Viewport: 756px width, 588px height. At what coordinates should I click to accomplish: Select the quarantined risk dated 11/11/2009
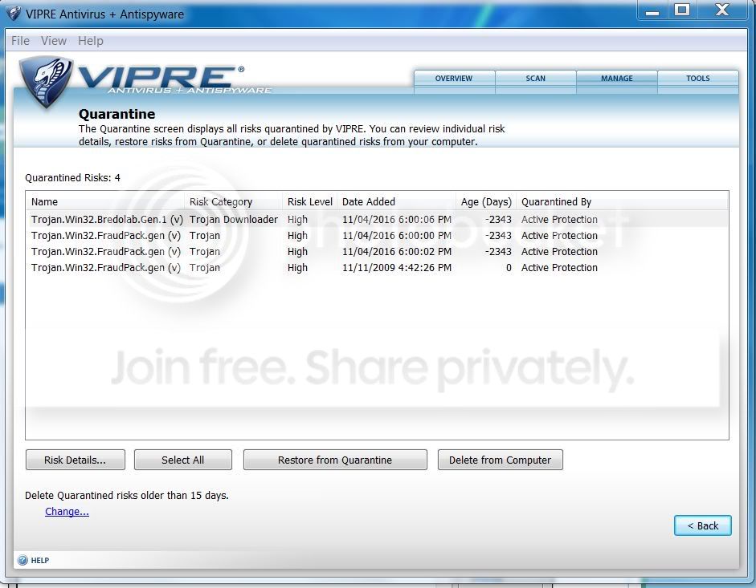coord(377,268)
